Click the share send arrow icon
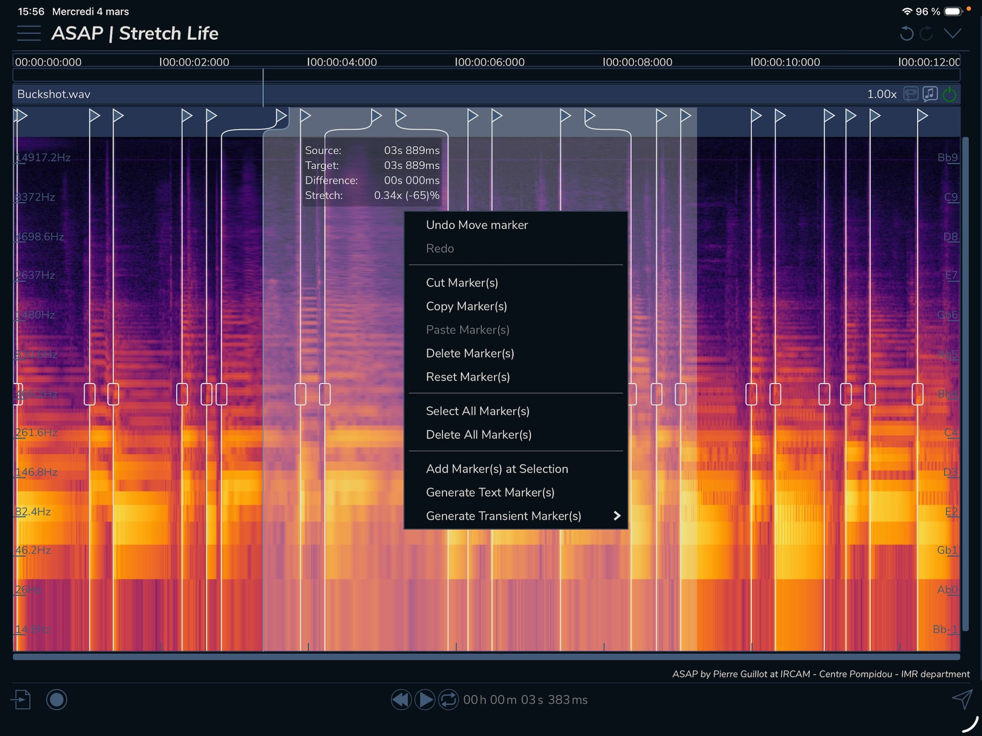The height and width of the screenshot is (736, 982). point(962,699)
